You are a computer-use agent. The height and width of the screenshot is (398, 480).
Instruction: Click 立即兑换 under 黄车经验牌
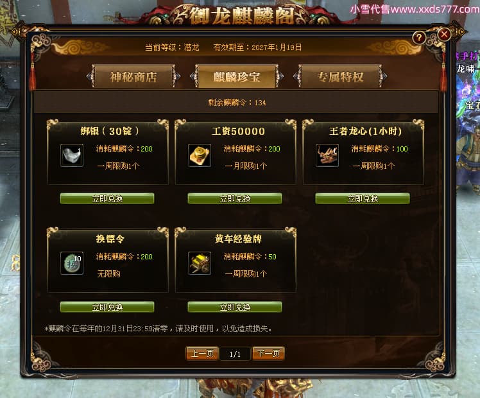[x=235, y=307]
